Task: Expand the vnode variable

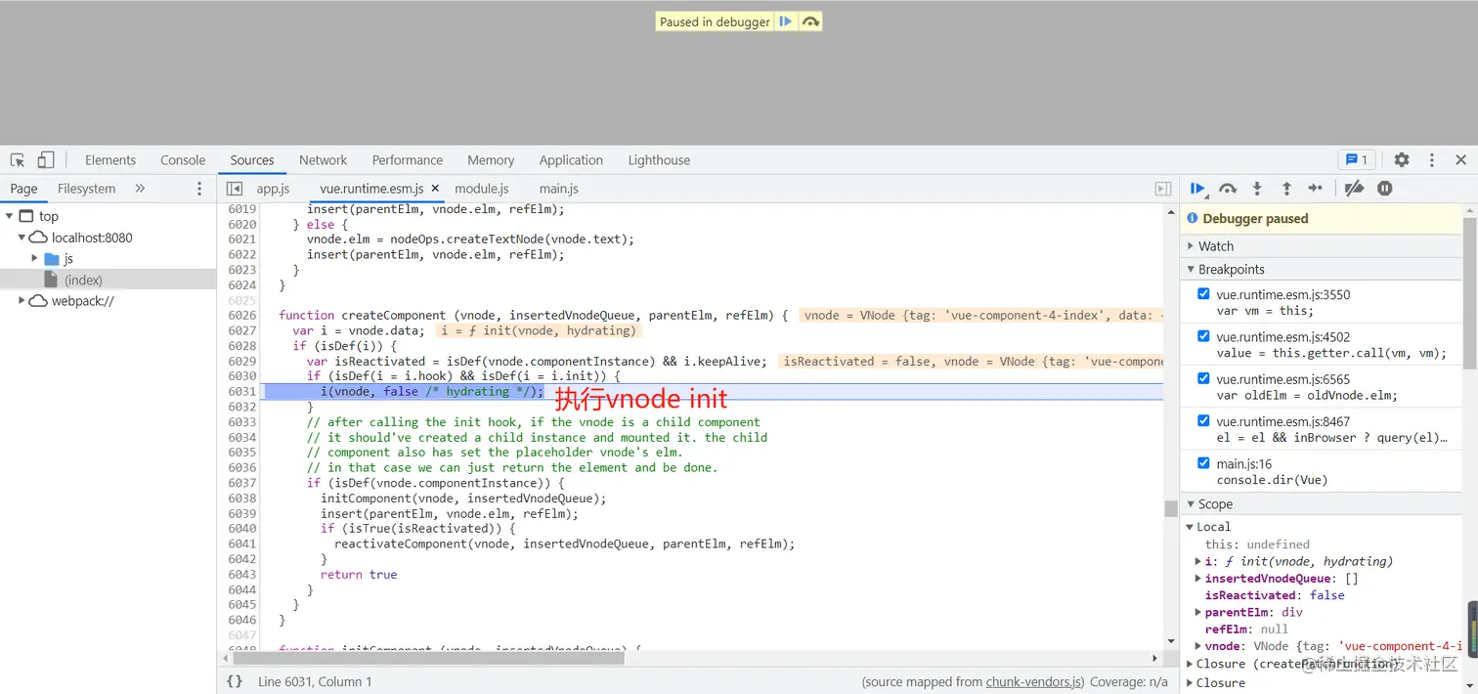Action: click(x=1198, y=646)
